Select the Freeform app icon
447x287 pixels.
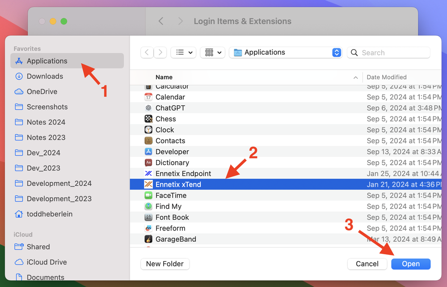(x=148, y=228)
